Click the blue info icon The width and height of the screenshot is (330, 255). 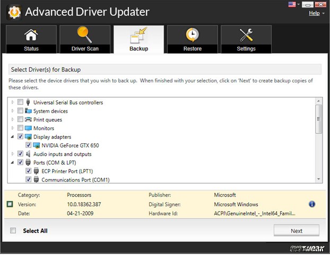pos(312,204)
